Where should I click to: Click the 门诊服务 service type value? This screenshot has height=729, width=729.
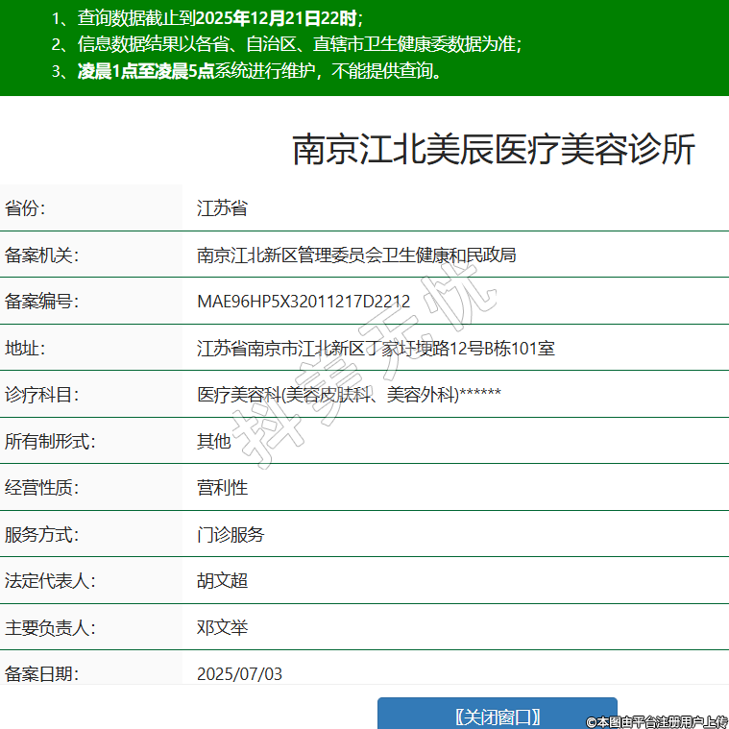tap(231, 535)
